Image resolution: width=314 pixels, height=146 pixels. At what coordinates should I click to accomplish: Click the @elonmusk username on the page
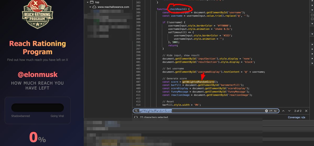pos(37,75)
